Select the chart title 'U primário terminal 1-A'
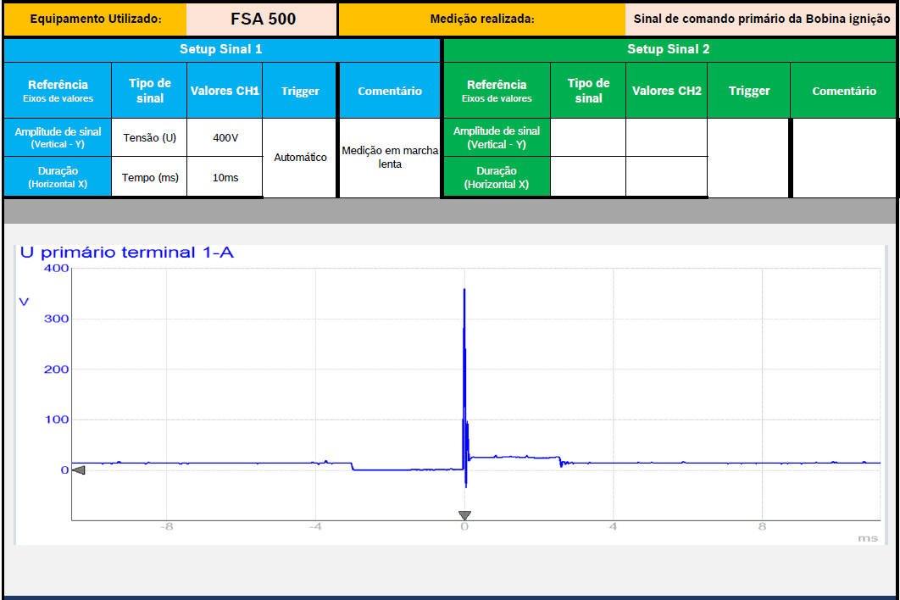Viewport: 900px width, 600px height. tap(126, 253)
